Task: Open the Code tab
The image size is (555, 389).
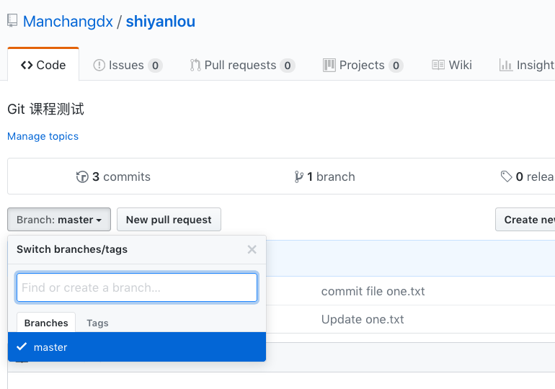Action: tap(43, 65)
